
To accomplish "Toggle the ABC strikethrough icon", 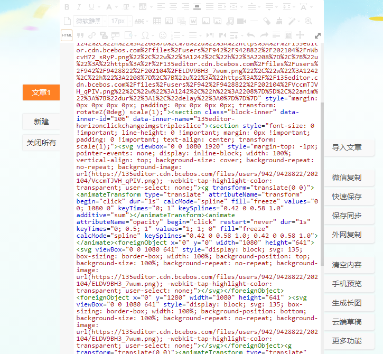I will 139,21.
